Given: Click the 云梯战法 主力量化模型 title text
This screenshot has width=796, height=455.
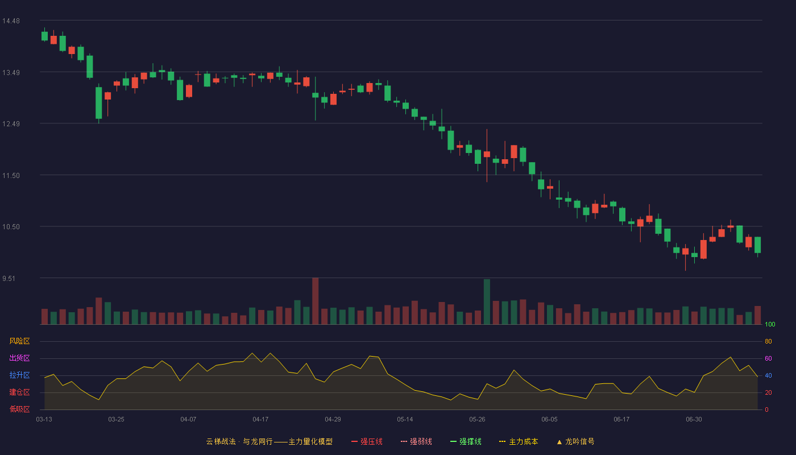Looking at the screenshot, I should [269, 441].
